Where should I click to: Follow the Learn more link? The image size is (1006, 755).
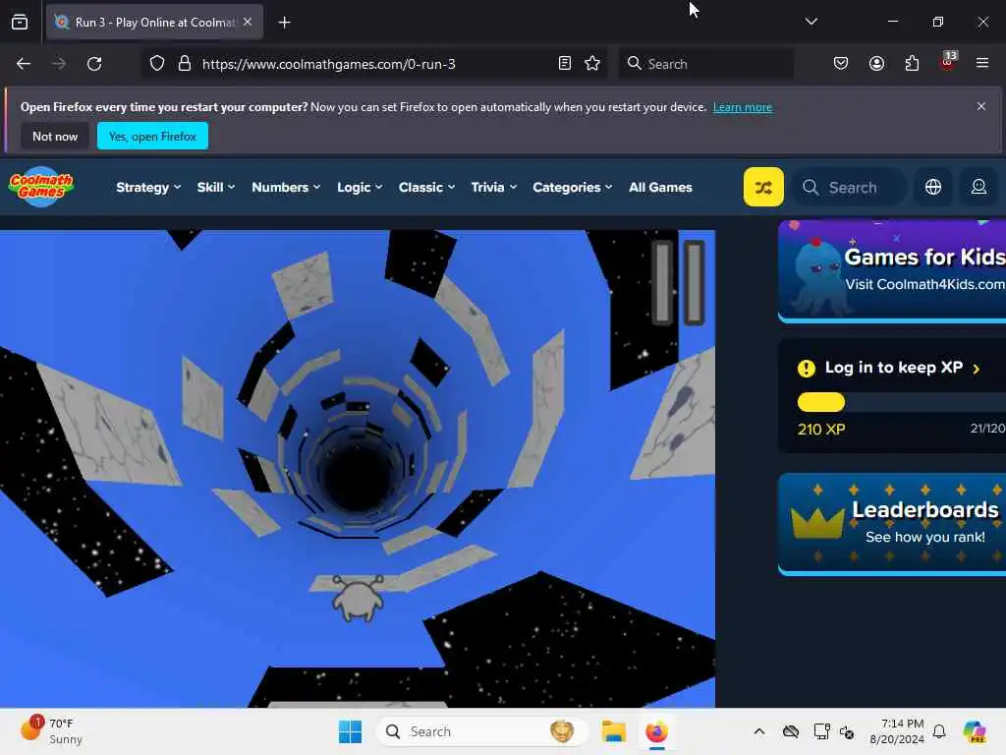[743, 107]
